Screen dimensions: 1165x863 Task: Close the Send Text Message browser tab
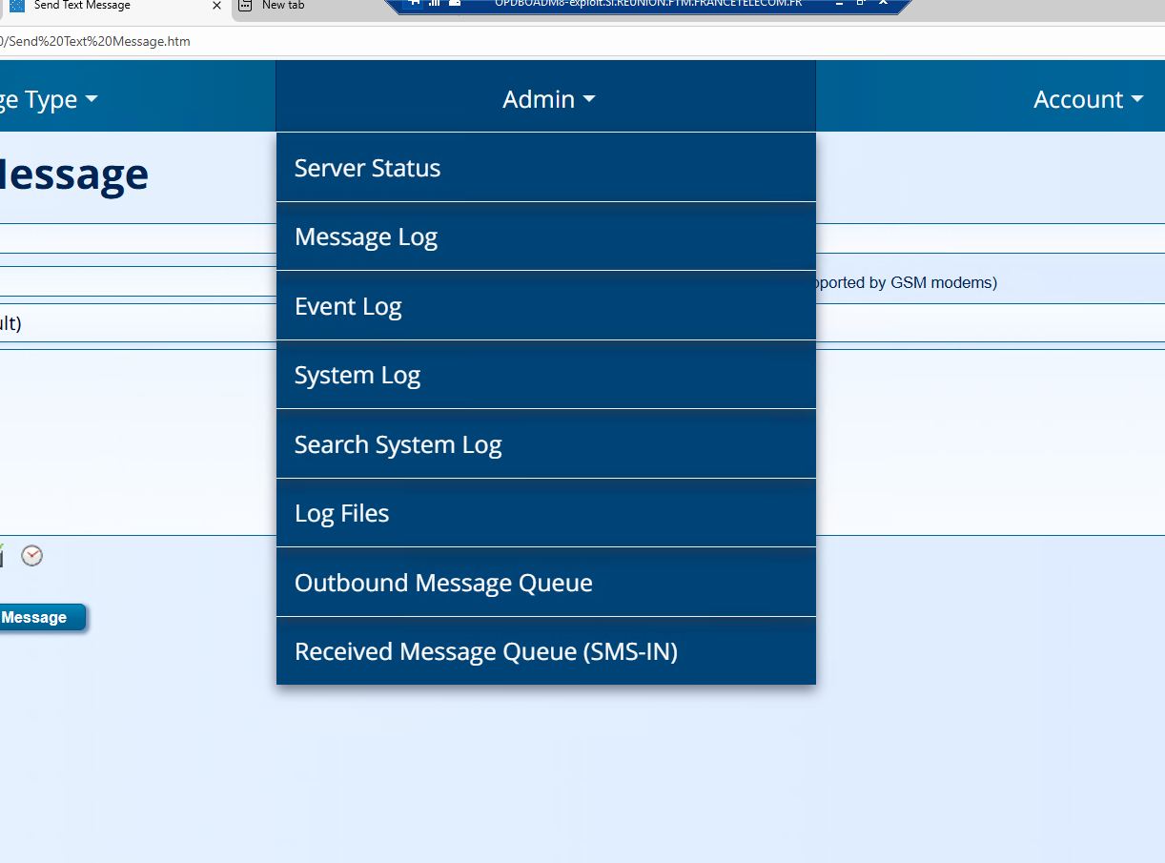[x=216, y=7]
